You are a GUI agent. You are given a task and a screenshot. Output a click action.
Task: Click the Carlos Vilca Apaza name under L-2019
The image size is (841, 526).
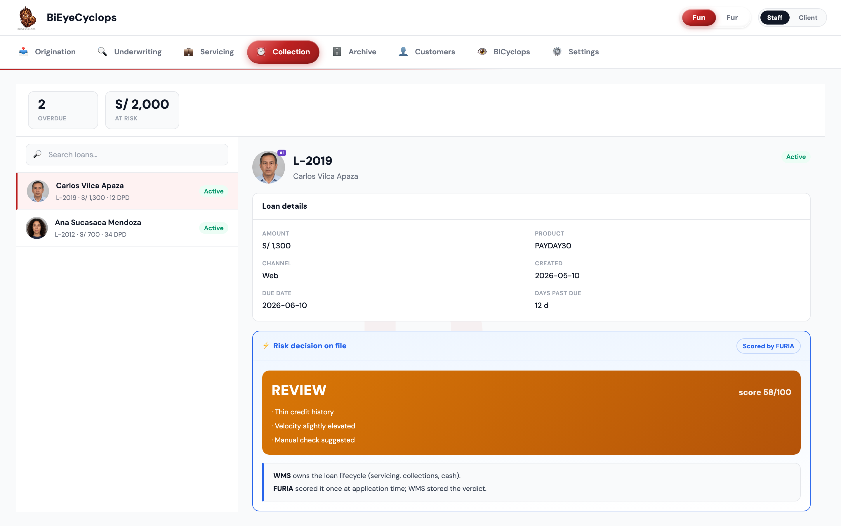pyautogui.click(x=325, y=176)
